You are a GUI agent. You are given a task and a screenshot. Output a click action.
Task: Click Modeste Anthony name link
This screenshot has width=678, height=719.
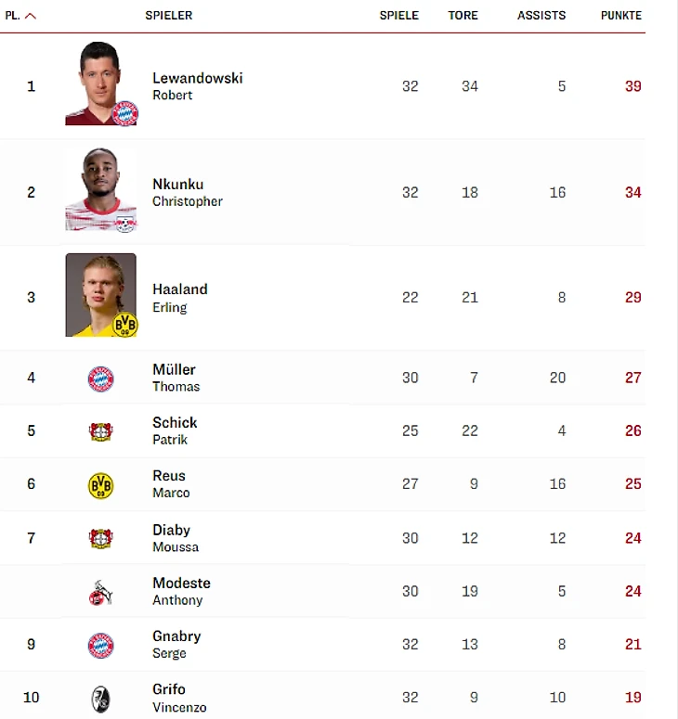pos(181,591)
